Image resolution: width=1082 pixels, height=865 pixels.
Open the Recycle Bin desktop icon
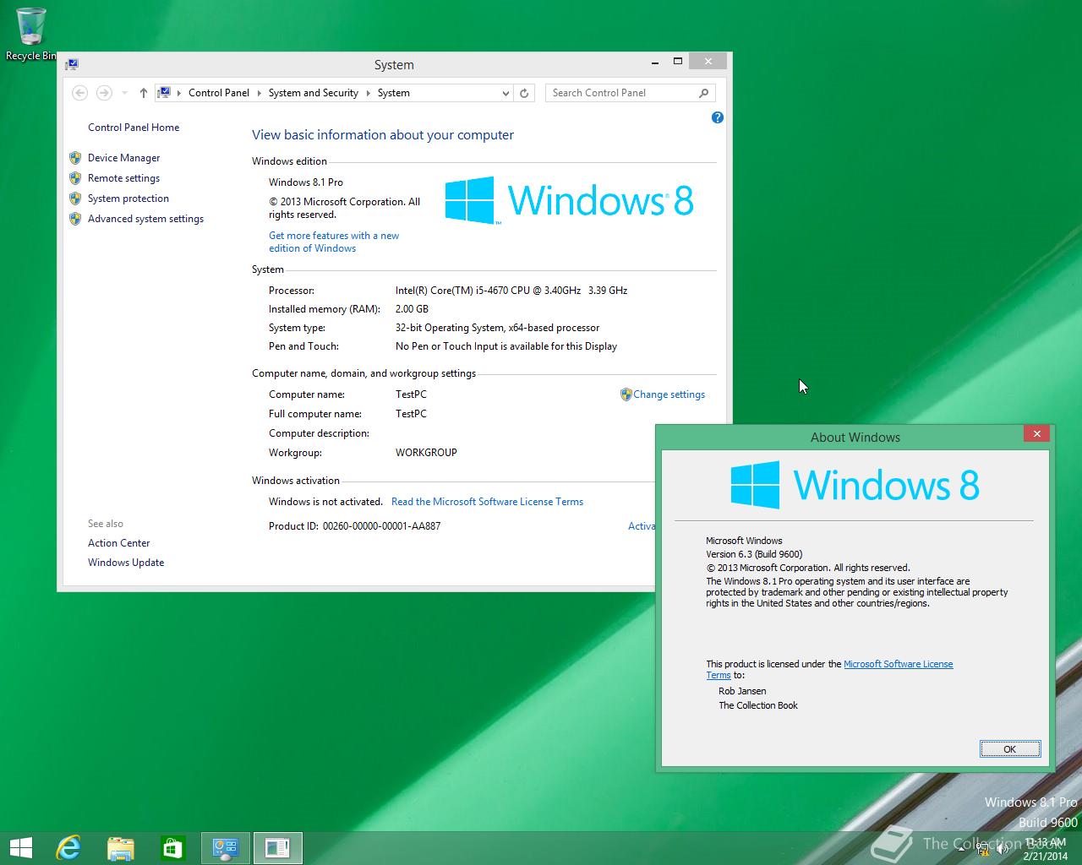(x=30, y=34)
